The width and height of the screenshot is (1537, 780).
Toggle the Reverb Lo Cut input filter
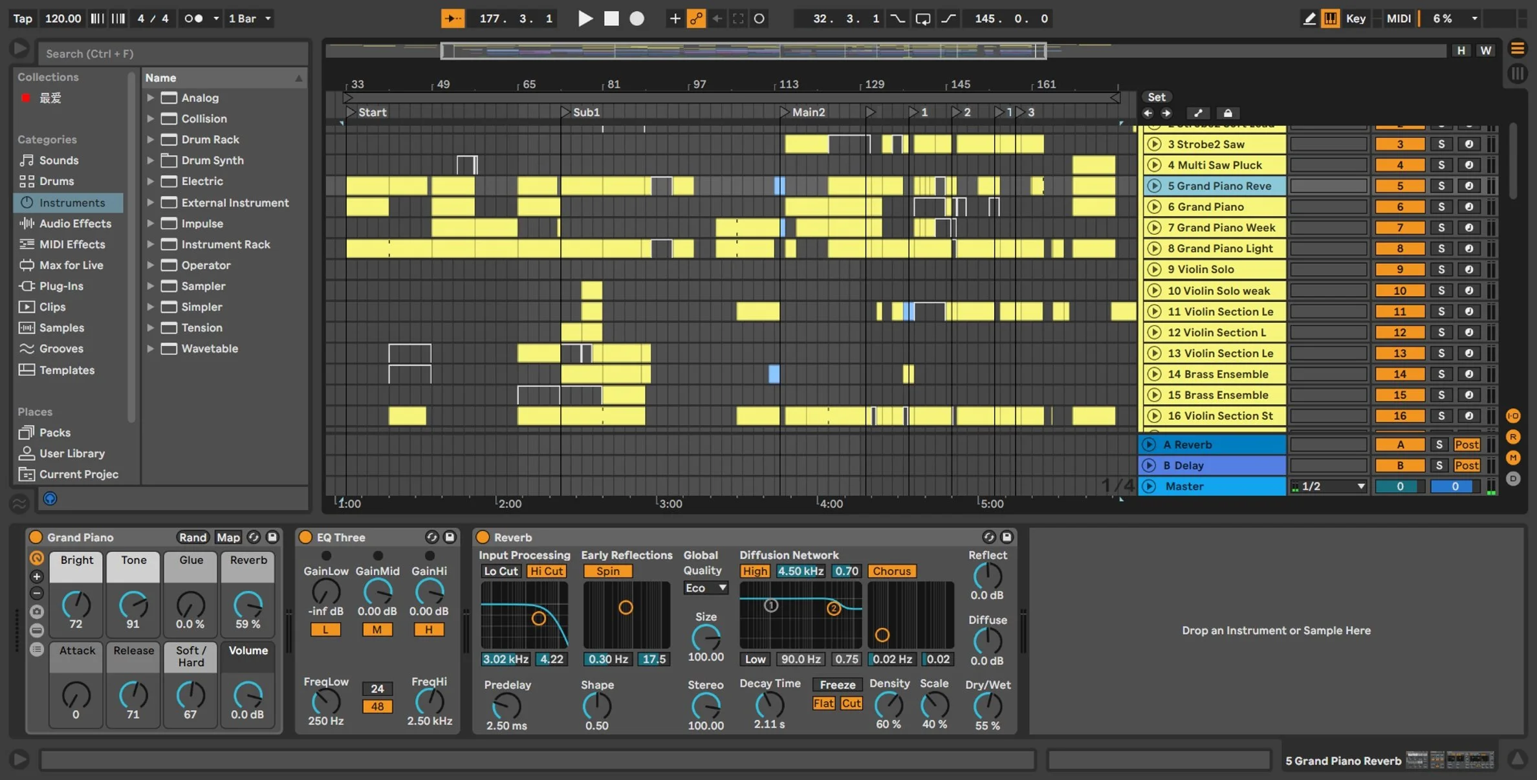(501, 571)
